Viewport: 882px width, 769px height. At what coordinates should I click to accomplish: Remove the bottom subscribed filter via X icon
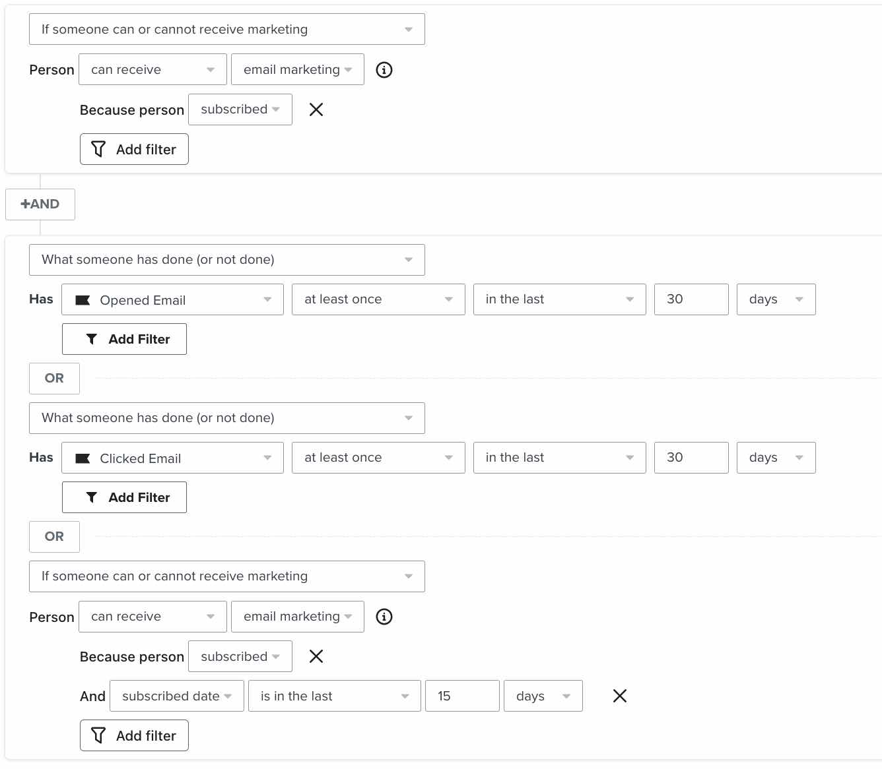pyautogui.click(x=316, y=656)
